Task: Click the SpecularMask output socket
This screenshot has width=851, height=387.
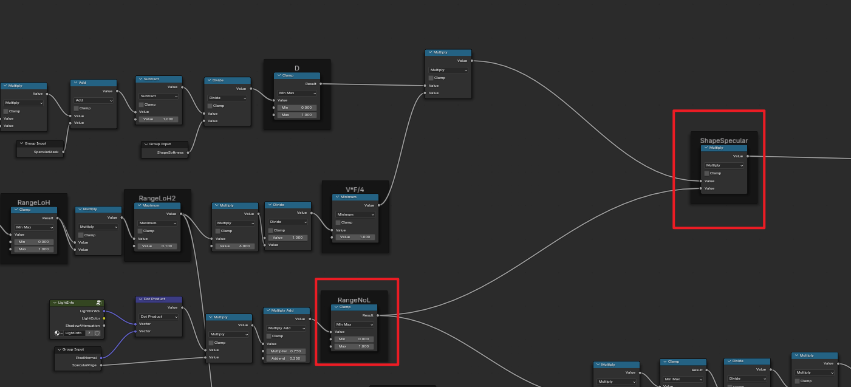Action: 63,152
